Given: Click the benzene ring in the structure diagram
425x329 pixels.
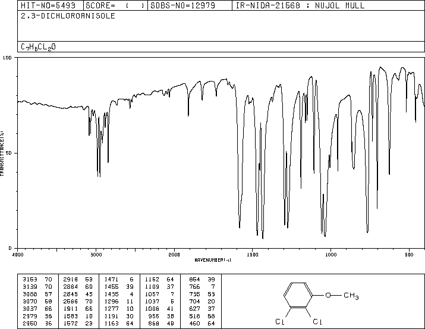Looking at the screenshot, I should 298,295.
